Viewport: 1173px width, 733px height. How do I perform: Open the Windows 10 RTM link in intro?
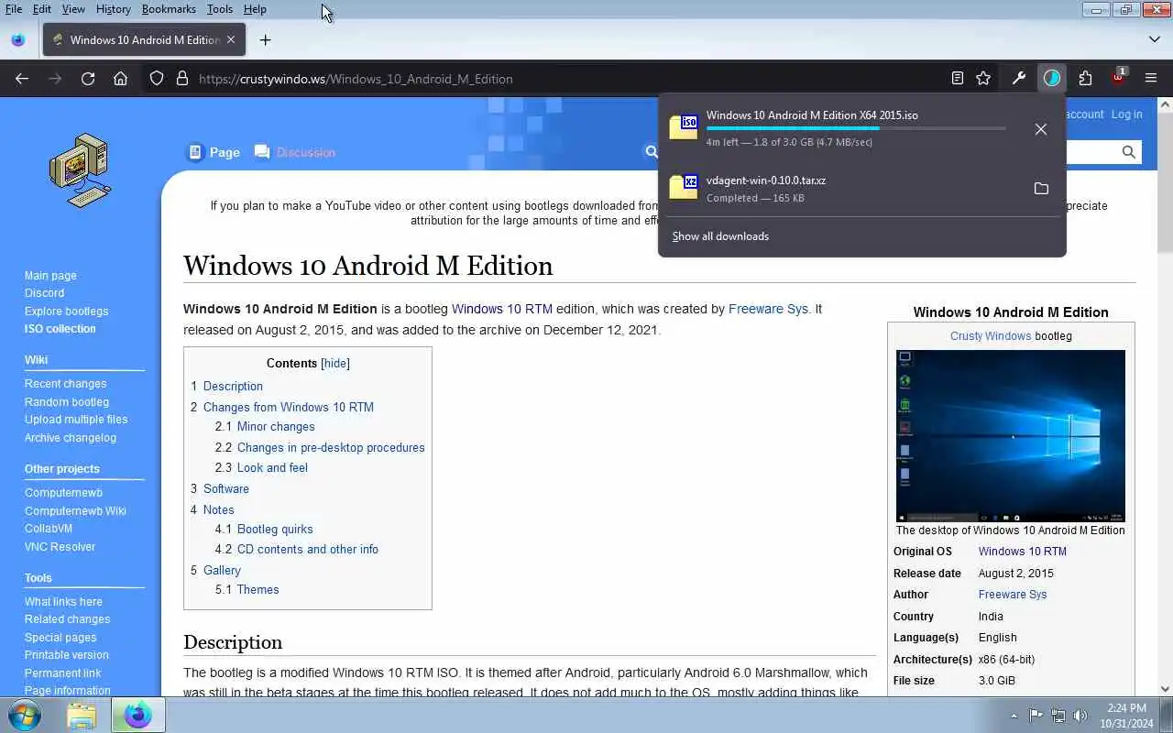coord(502,309)
